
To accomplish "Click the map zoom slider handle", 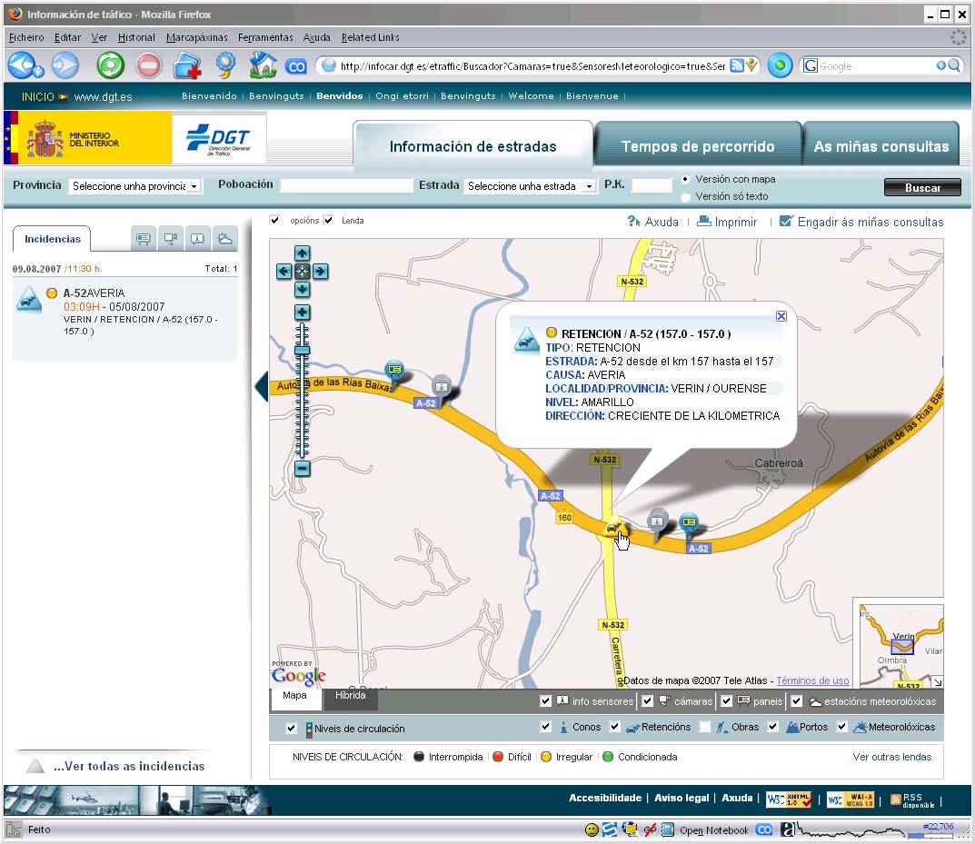I will pos(303,351).
